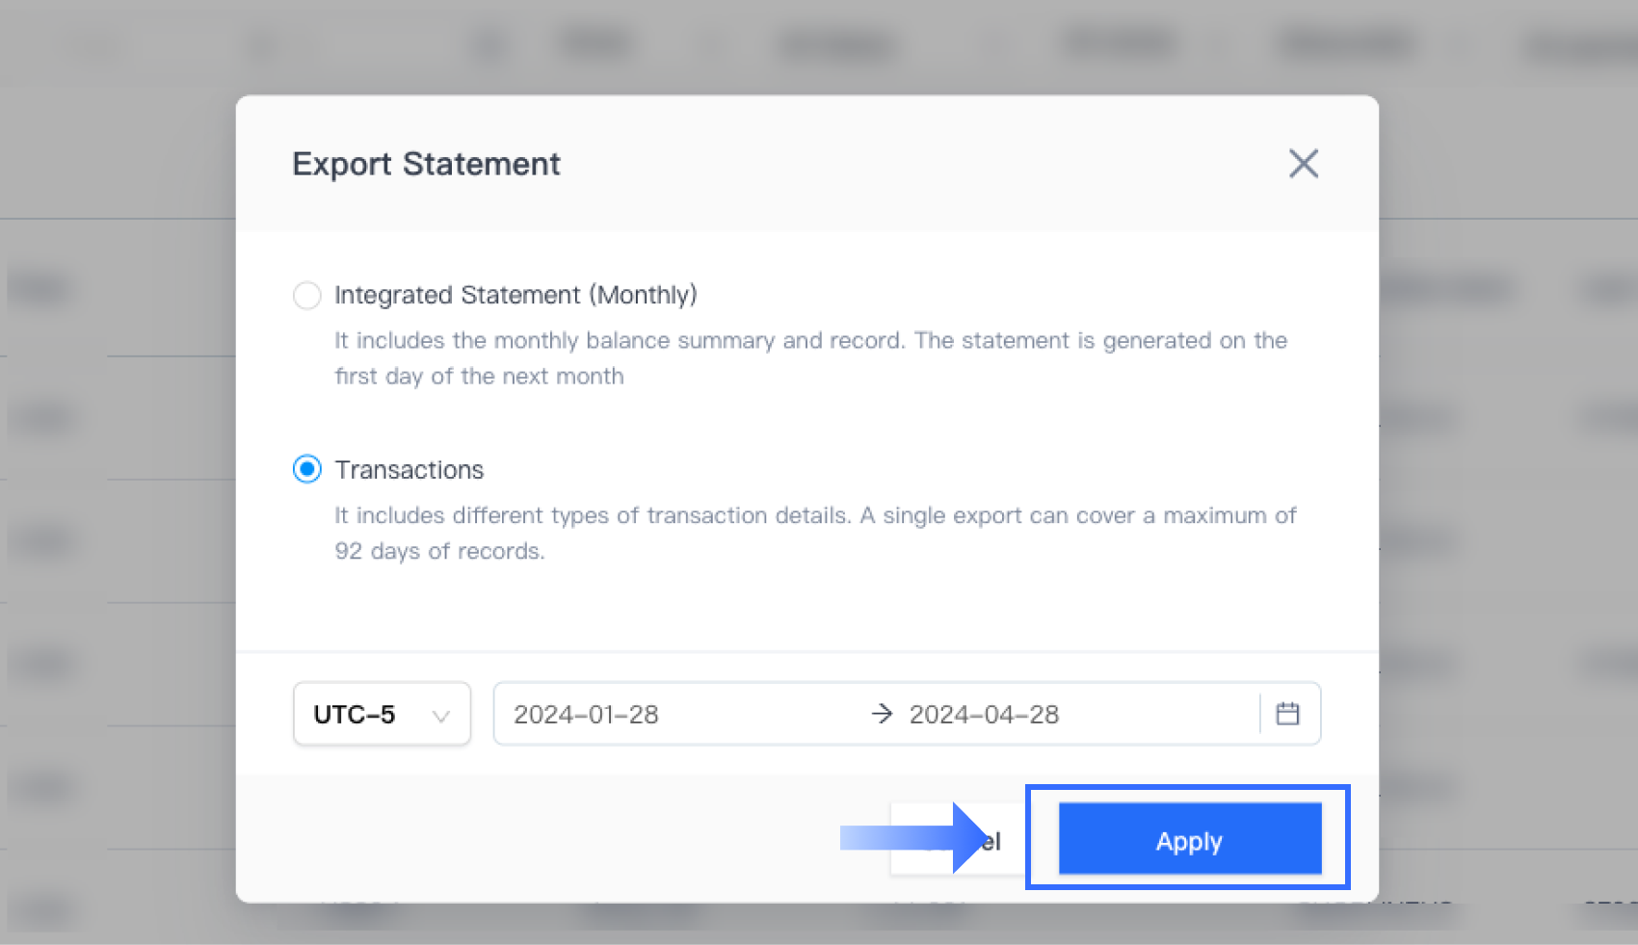
Task: Click the "first day of the next month" line
Action: (x=479, y=377)
